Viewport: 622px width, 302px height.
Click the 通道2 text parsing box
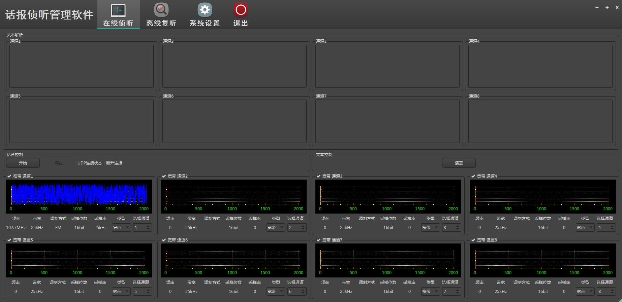click(x=235, y=66)
